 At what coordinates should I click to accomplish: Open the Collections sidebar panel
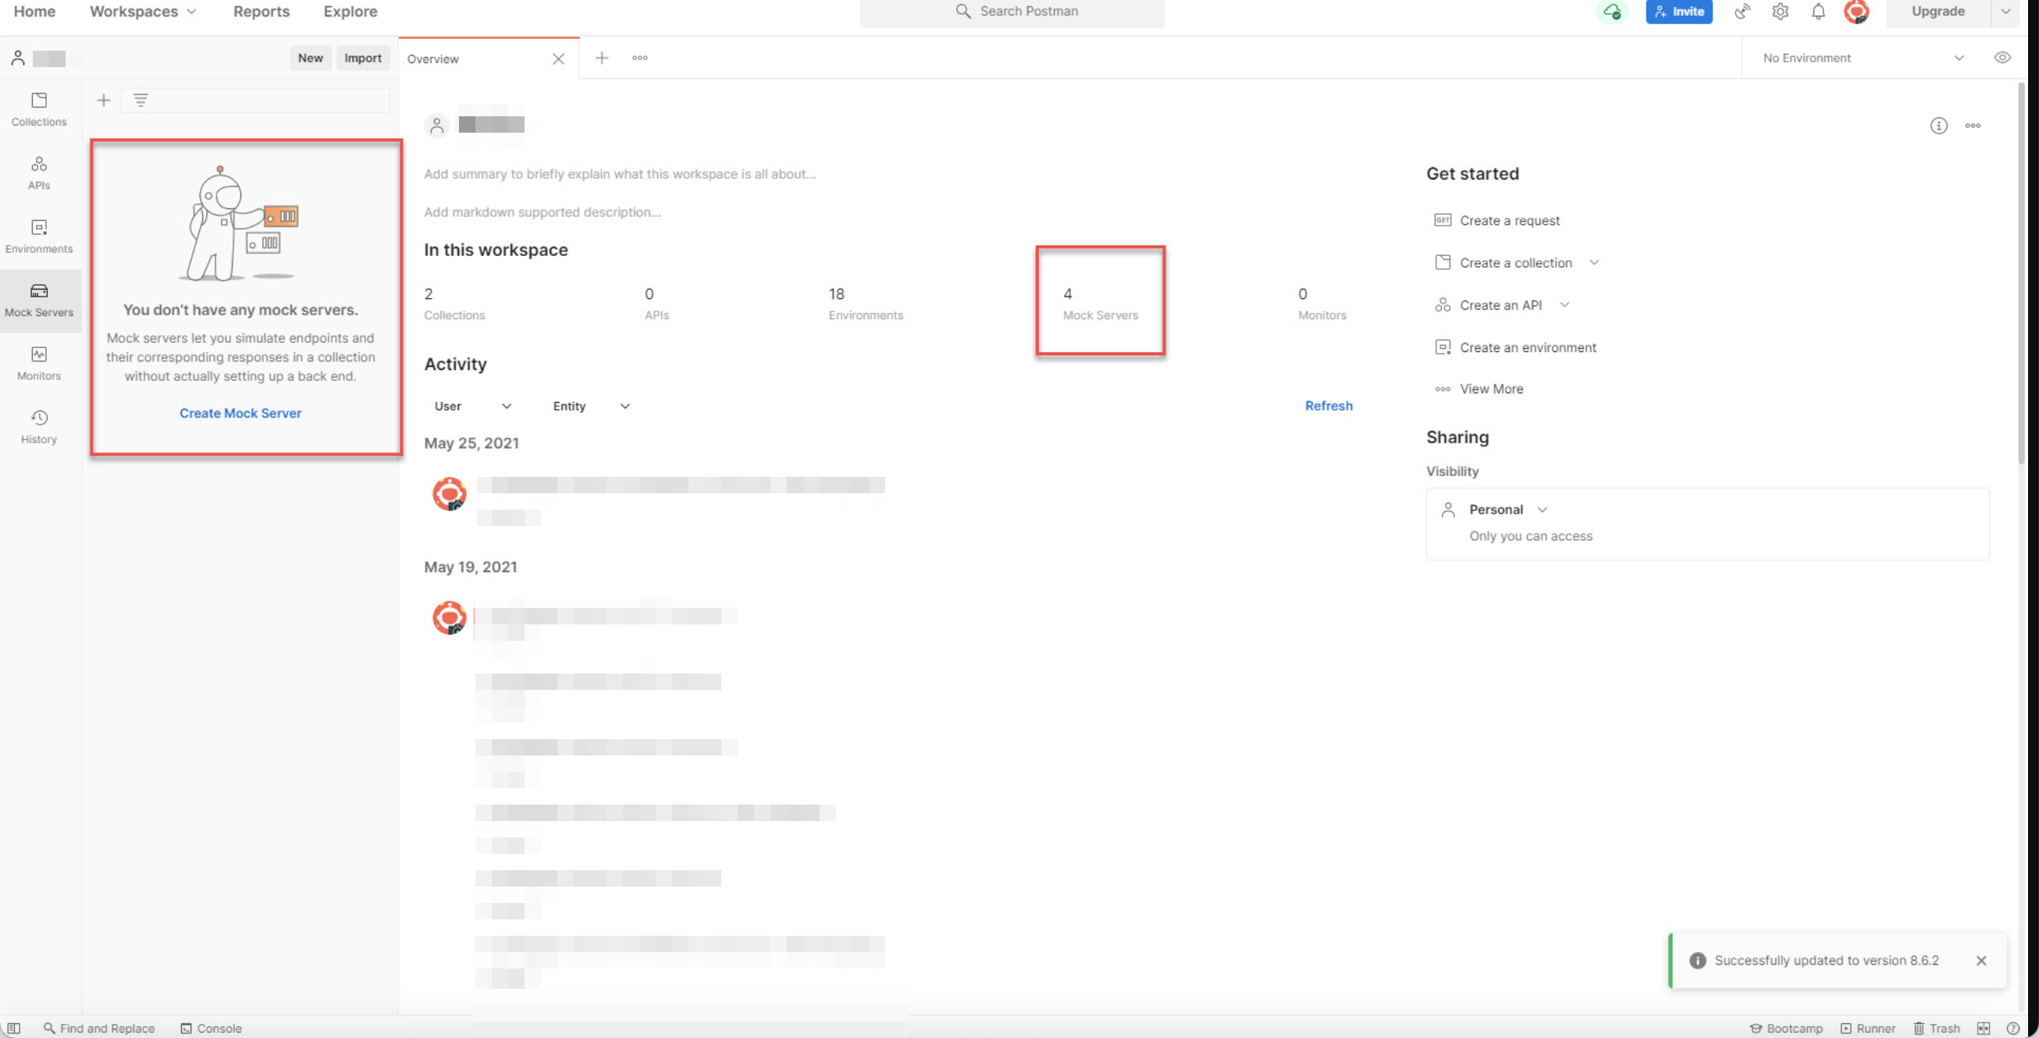[39, 108]
